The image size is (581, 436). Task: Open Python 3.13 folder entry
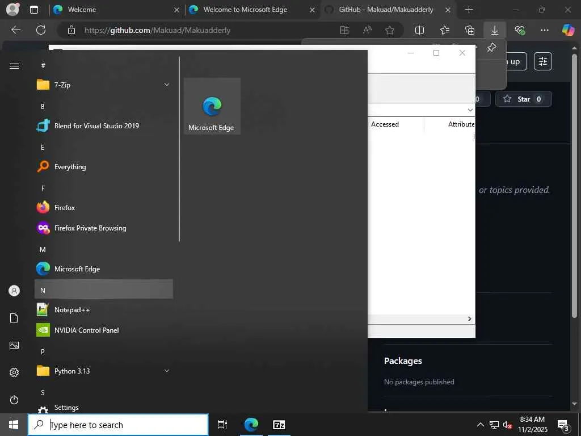(104, 371)
